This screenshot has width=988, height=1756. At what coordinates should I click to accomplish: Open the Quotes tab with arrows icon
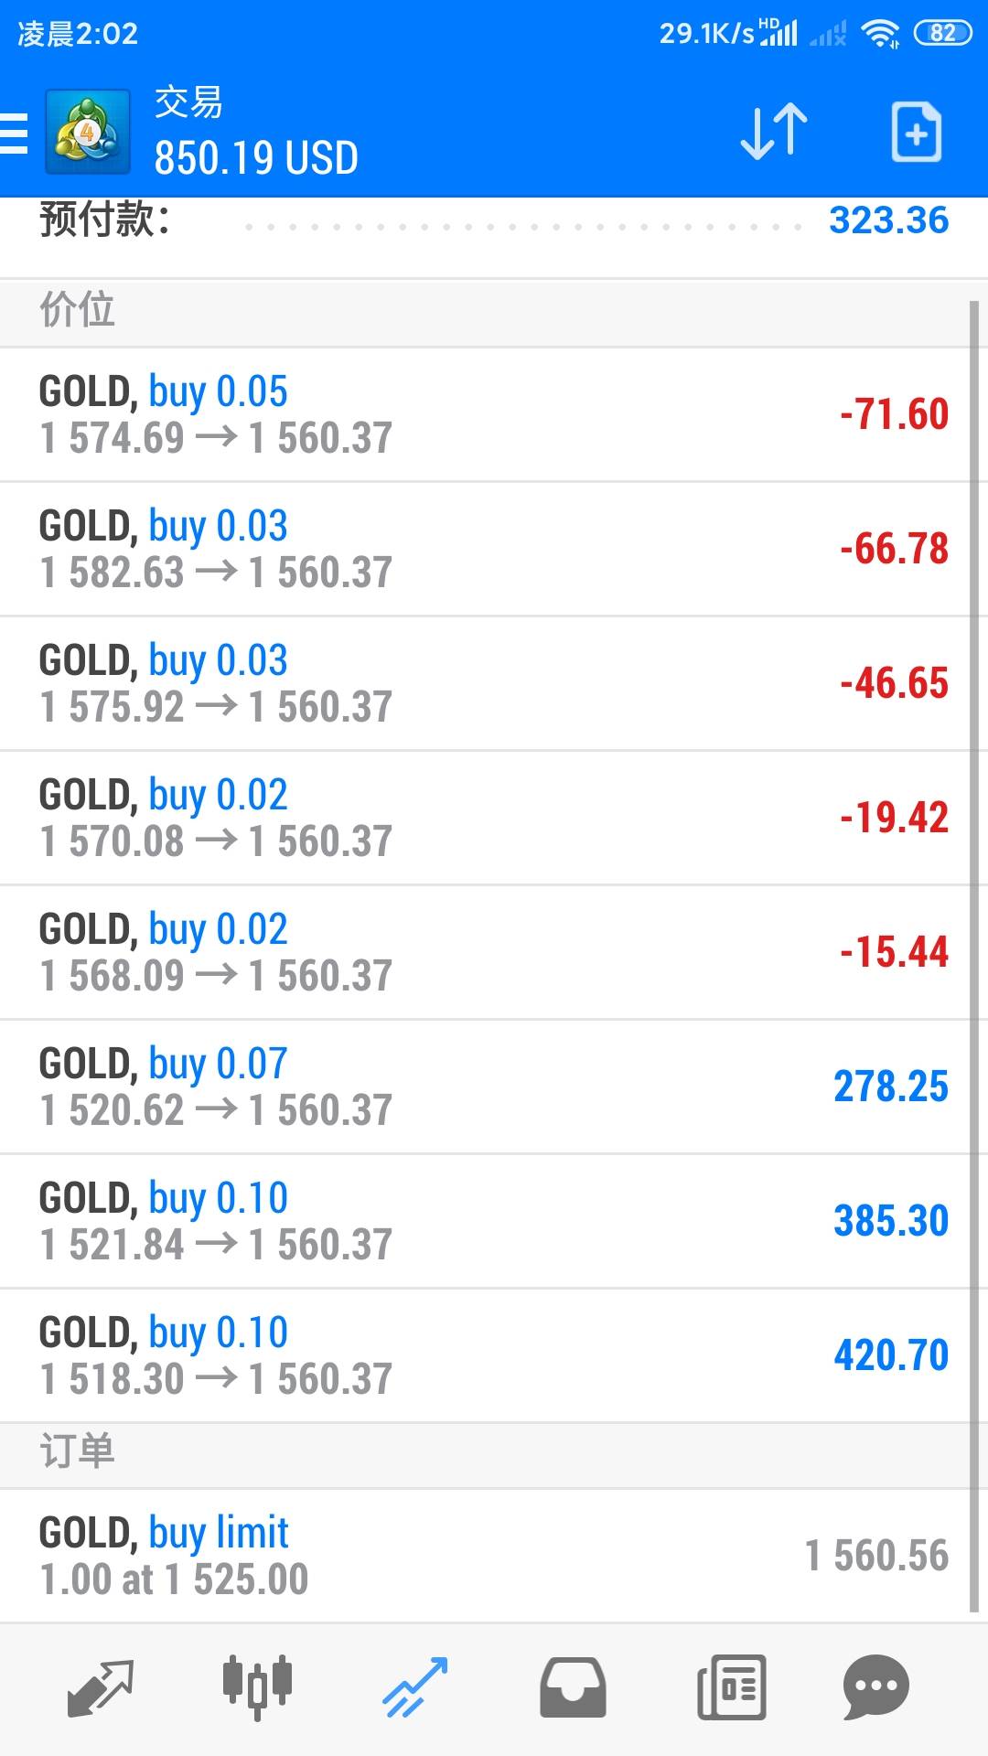101,1686
